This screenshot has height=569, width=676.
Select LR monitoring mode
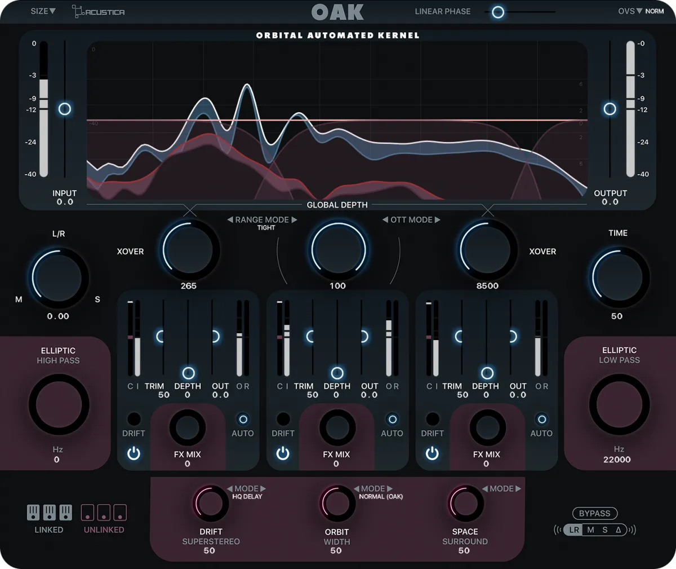(573, 530)
